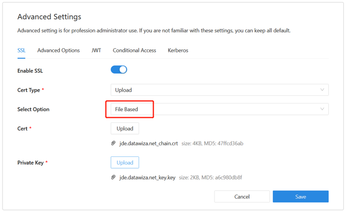Switch to the SSL tab
This screenshot has width=349, height=212.
21,50
